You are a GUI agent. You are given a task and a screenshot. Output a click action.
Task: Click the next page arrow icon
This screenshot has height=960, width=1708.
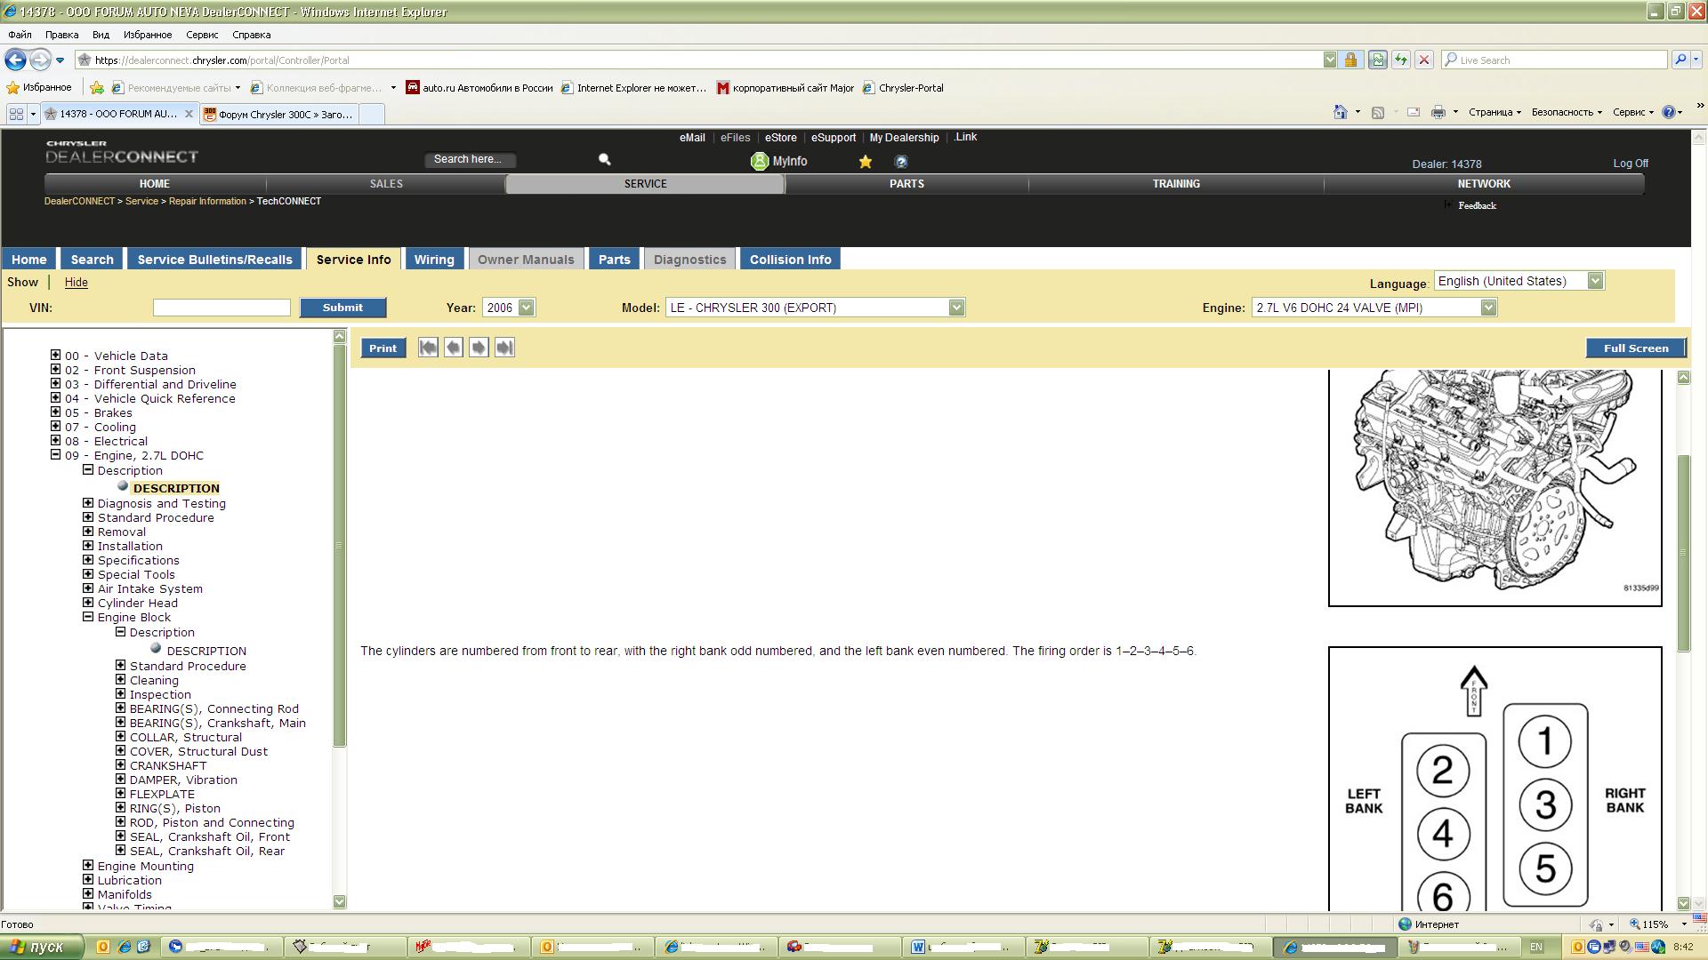(x=479, y=348)
